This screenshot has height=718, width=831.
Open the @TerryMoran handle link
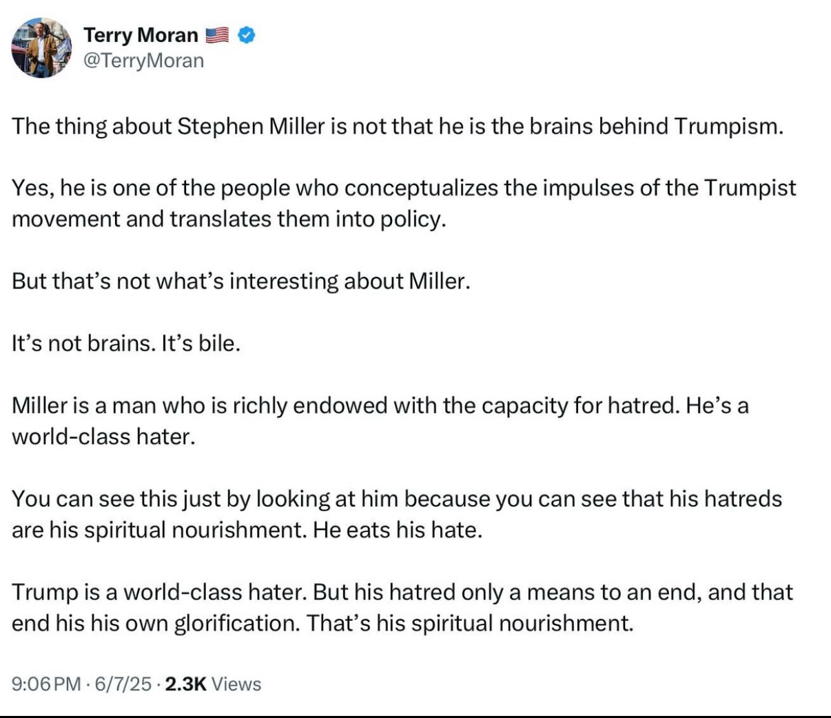(x=143, y=61)
